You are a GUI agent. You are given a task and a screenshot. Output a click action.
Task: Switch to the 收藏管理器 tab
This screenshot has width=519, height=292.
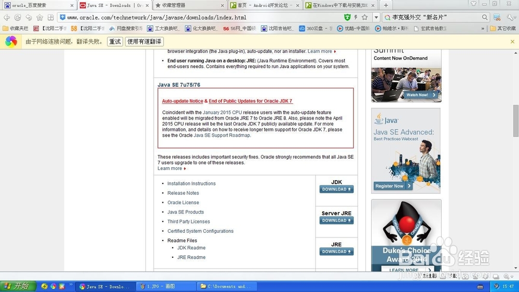pyautogui.click(x=189, y=5)
